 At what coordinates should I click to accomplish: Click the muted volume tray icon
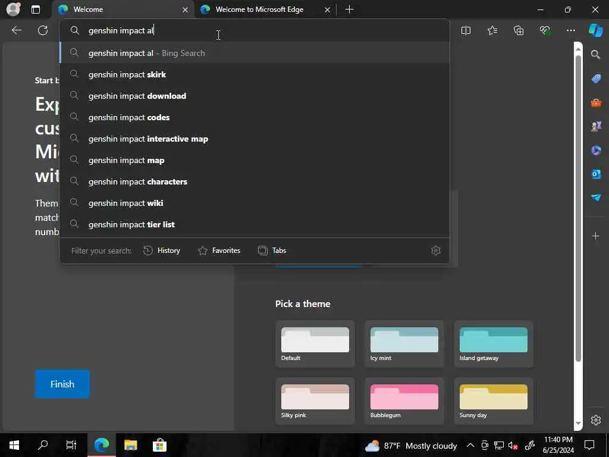pos(513,445)
